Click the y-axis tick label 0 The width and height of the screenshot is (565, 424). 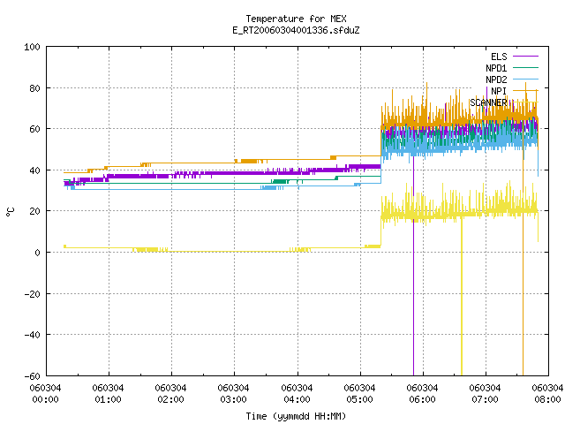pos(37,253)
